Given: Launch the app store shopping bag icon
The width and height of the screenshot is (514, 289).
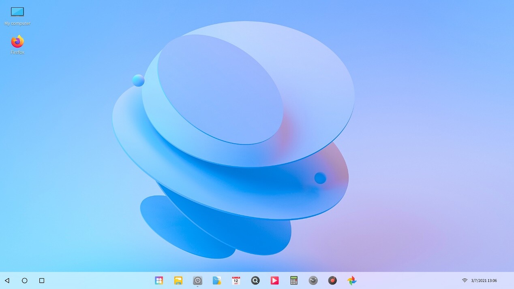Looking at the screenshot, I should 217,280.
